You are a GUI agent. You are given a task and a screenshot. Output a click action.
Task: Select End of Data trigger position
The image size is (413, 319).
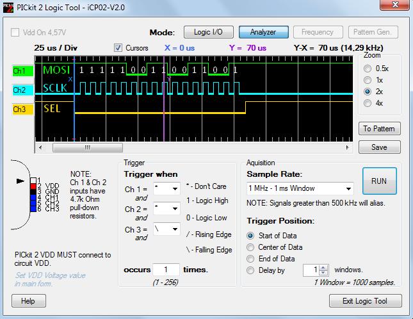tap(250, 259)
